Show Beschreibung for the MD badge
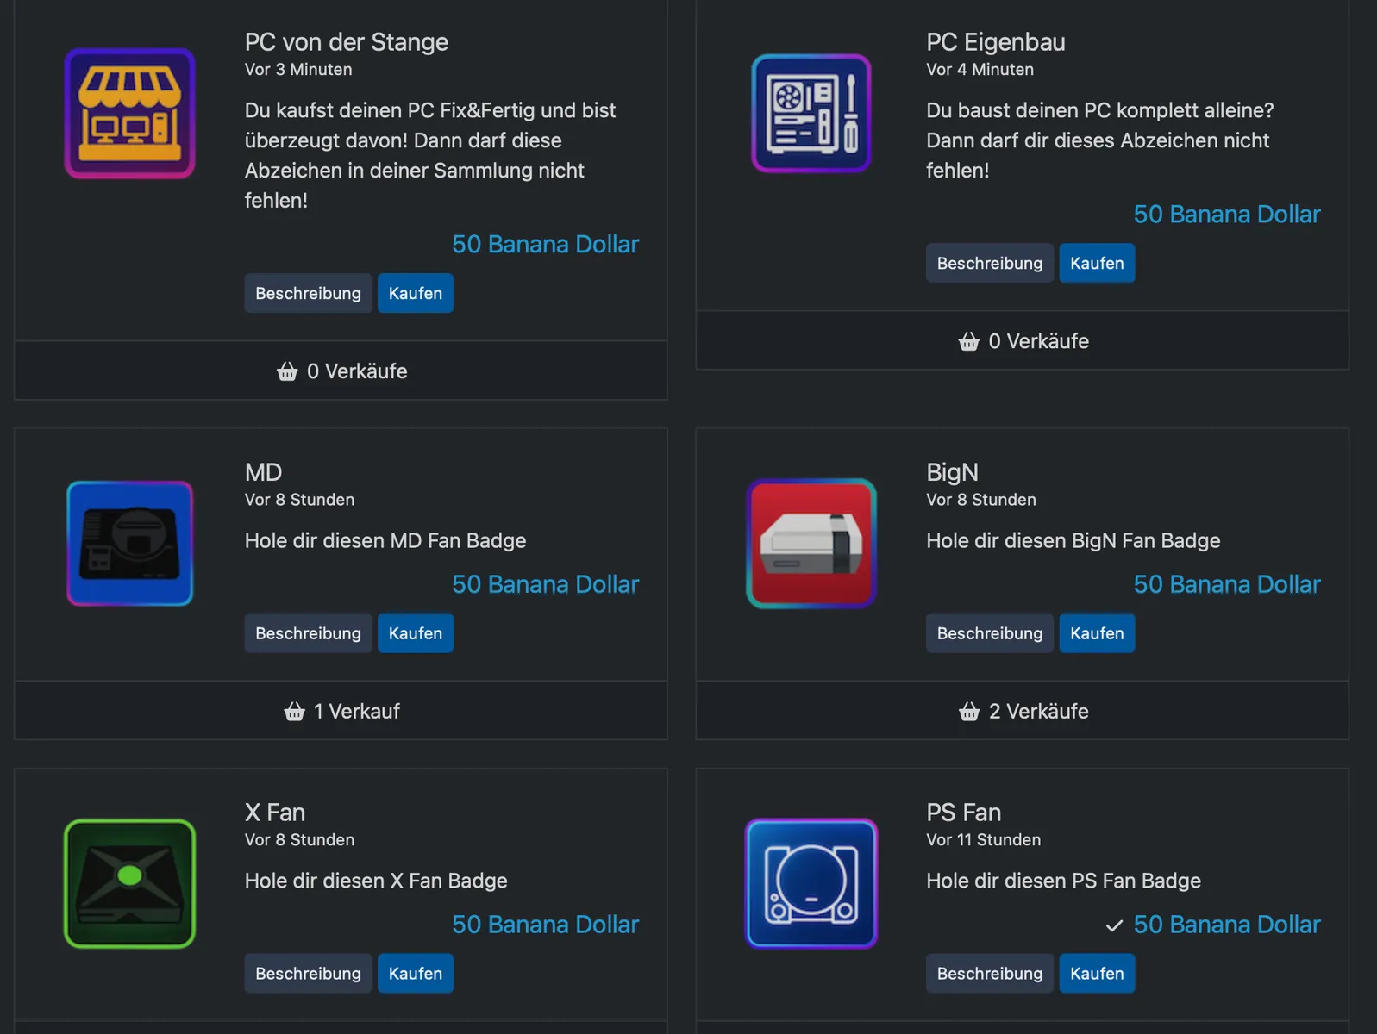This screenshot has height=1034, width=1377. 308,633
